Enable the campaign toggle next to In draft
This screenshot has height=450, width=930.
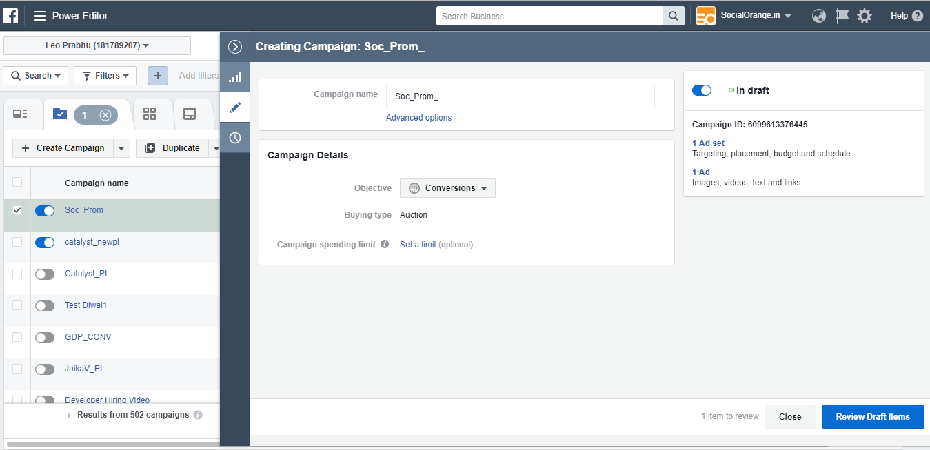[x=701, y=90]
